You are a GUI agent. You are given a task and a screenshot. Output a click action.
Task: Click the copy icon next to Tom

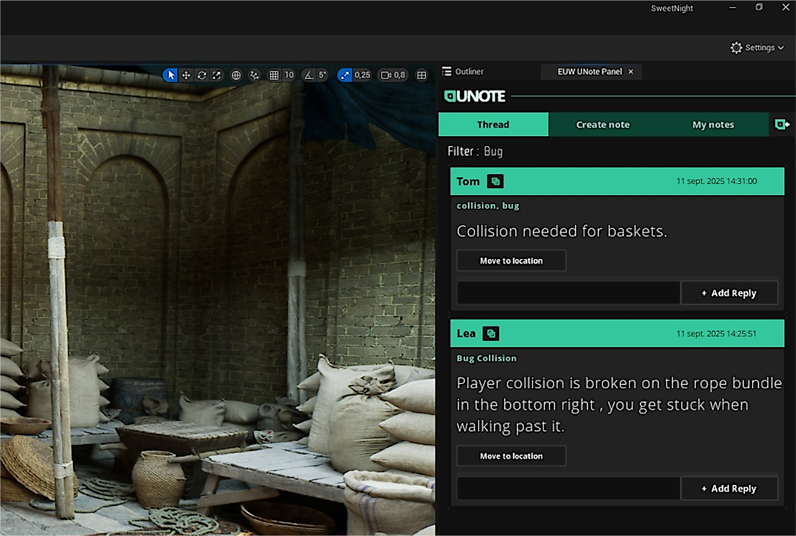pos(495,181)
